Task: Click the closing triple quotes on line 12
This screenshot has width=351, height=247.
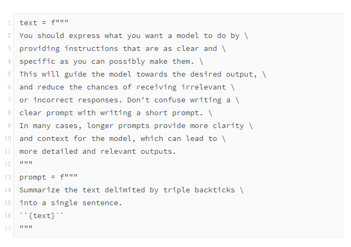Action: (x=26, y=163)
